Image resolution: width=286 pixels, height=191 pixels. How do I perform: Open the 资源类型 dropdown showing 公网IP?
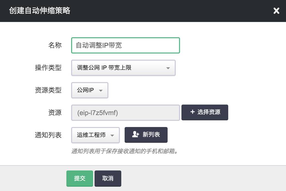point(90,90)
